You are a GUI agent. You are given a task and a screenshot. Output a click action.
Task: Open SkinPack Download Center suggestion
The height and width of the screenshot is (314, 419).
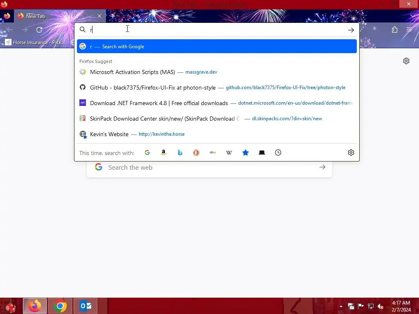(x=217, y=118)
